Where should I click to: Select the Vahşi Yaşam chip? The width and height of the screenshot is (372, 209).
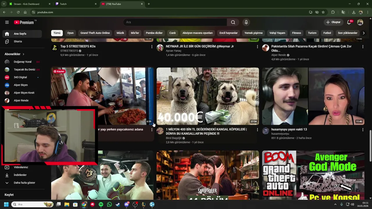click(x=277, y=33)
